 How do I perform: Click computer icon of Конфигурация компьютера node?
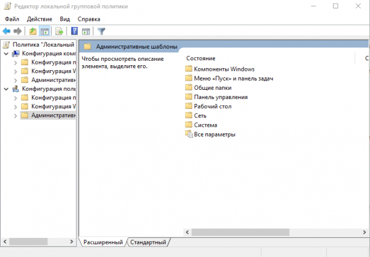16,53
